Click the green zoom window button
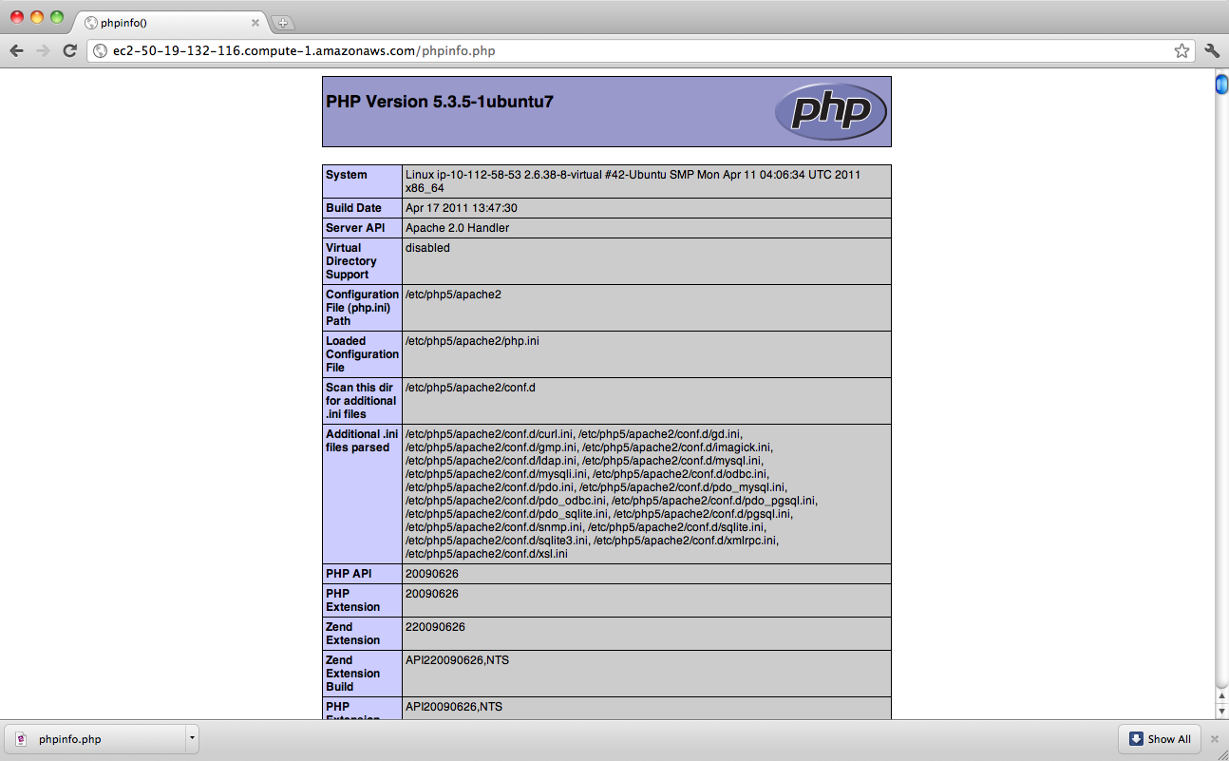 57,17
